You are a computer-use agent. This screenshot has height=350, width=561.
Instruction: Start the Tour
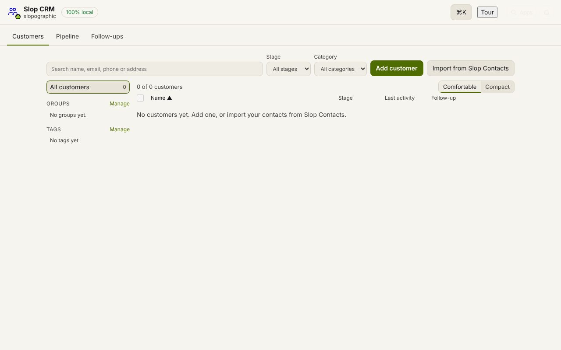tap(487, 12)
